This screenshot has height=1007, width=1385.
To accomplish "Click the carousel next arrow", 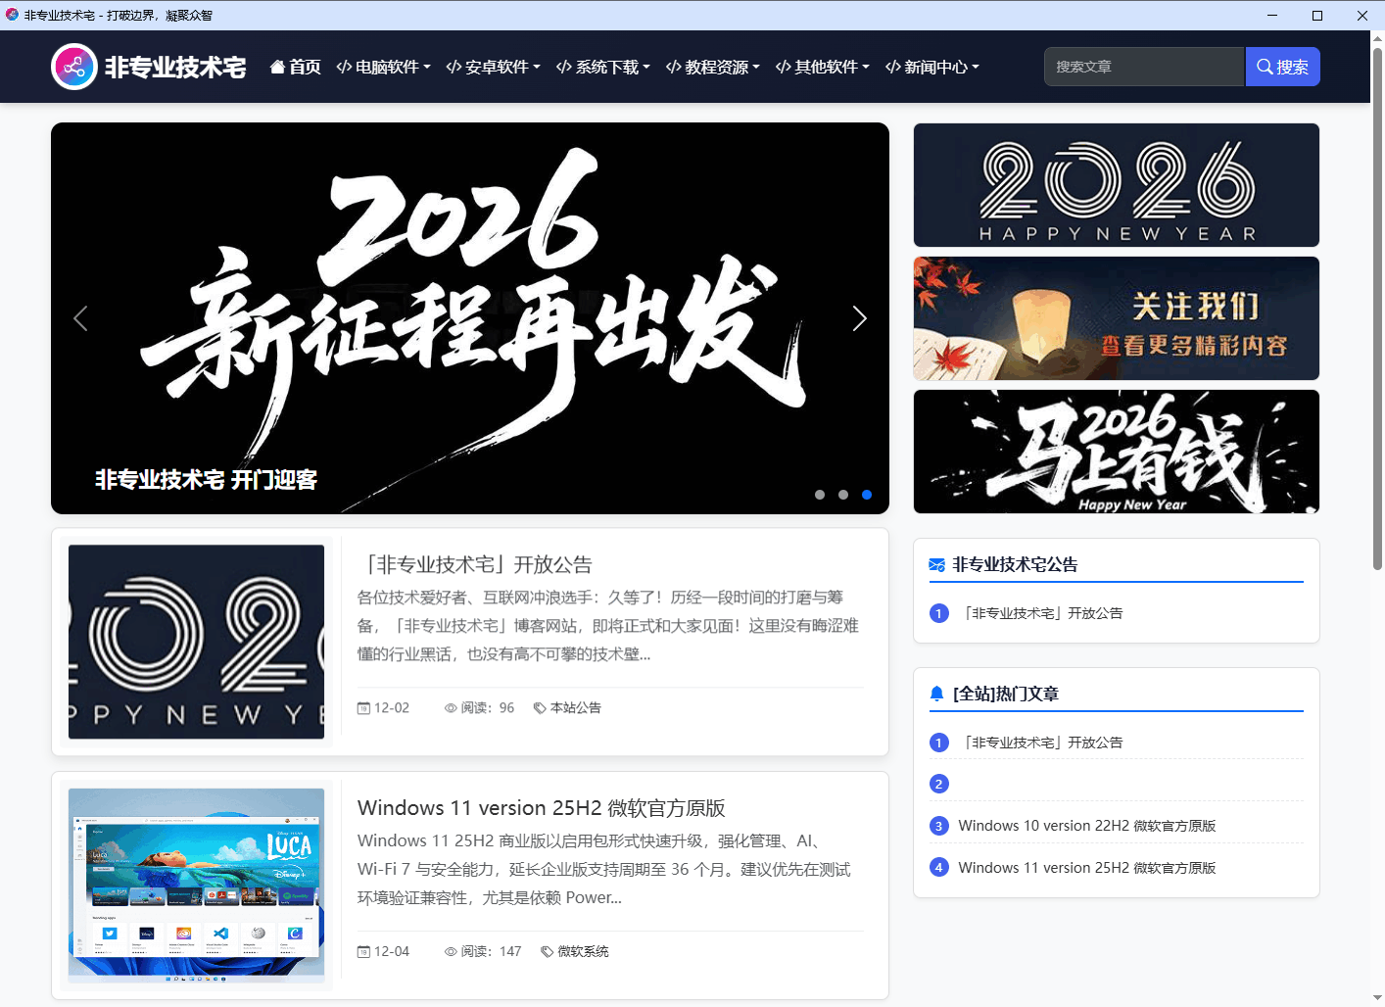I will [x=859, y=318].
